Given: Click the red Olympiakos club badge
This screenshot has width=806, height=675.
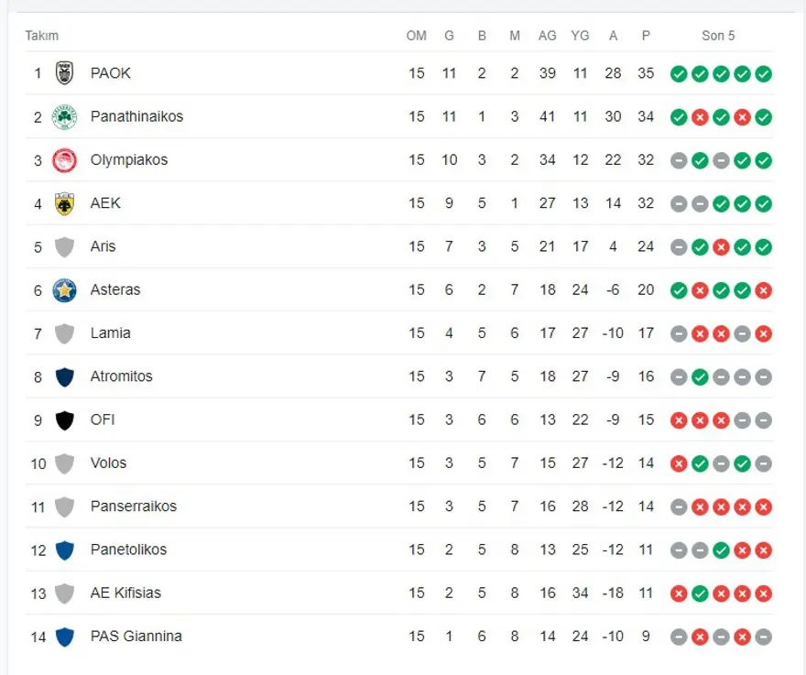Looking at the screenshot, I should (x=64, y=160).
